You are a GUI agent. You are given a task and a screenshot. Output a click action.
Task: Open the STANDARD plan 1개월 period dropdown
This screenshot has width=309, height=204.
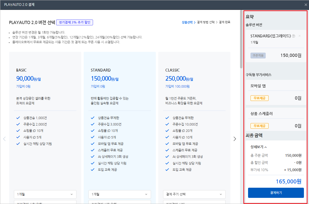[119, 194]
